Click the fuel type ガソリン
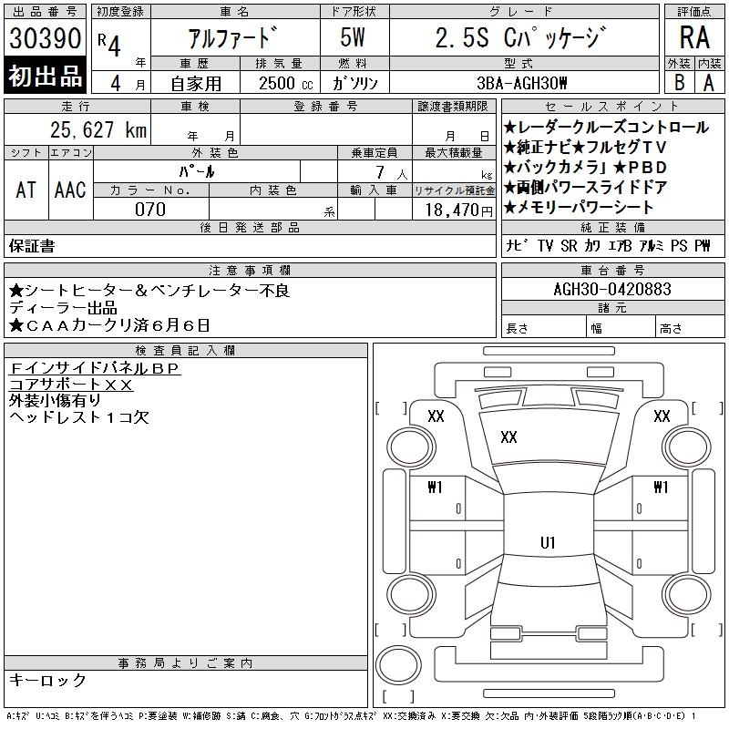Screen dimensions: 729x729 tap(354, 84)
